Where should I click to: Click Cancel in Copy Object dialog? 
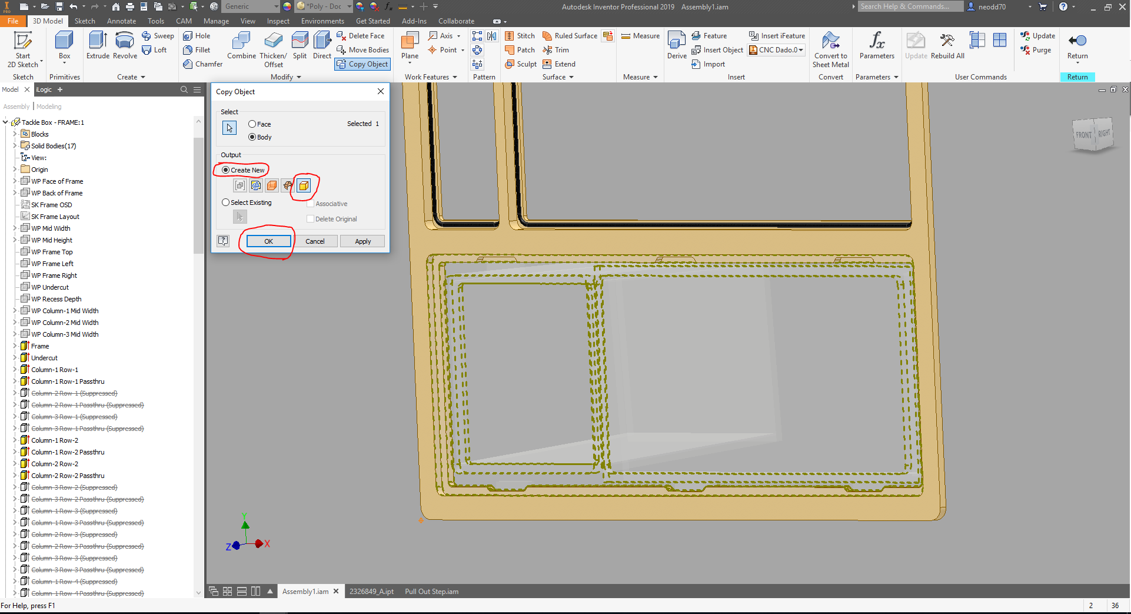click(315, 241)
